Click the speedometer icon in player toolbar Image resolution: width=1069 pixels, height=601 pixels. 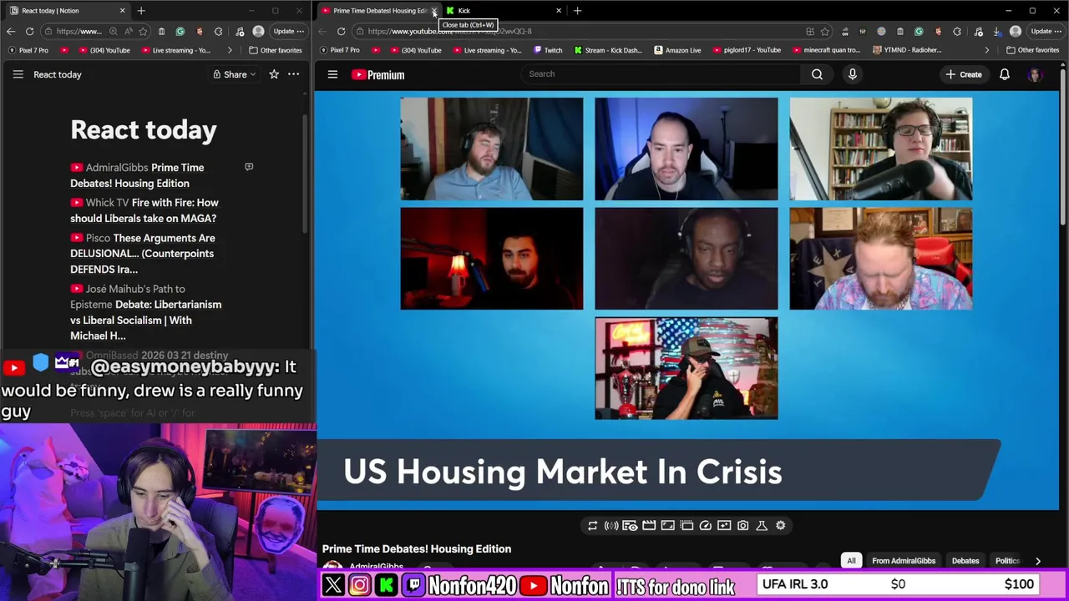705,525
